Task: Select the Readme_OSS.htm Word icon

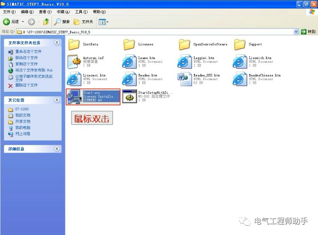Action: (184, 79)
